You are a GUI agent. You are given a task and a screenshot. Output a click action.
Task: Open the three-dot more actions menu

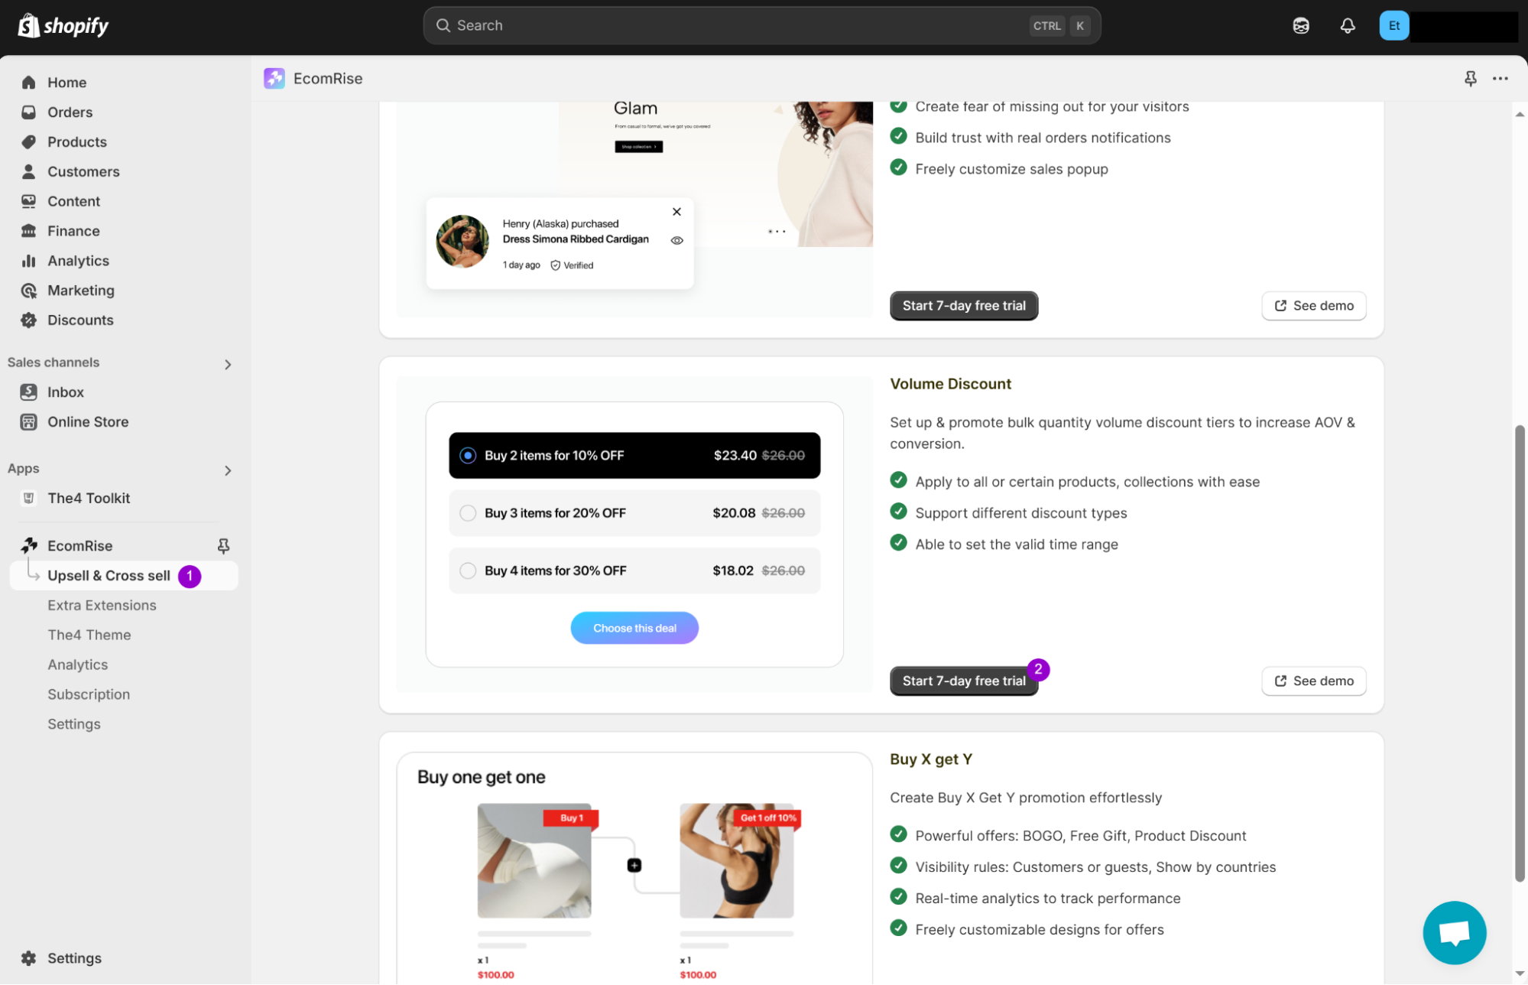pos(1500,79)
